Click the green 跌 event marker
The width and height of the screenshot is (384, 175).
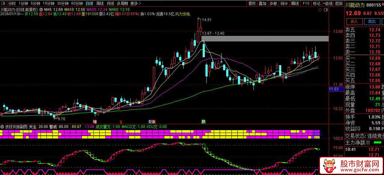(x=204, y=122)
